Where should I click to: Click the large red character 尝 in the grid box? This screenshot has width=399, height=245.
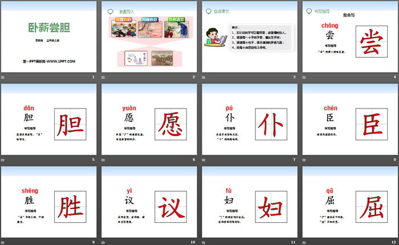pyautogui.click(x=372, y=41)
